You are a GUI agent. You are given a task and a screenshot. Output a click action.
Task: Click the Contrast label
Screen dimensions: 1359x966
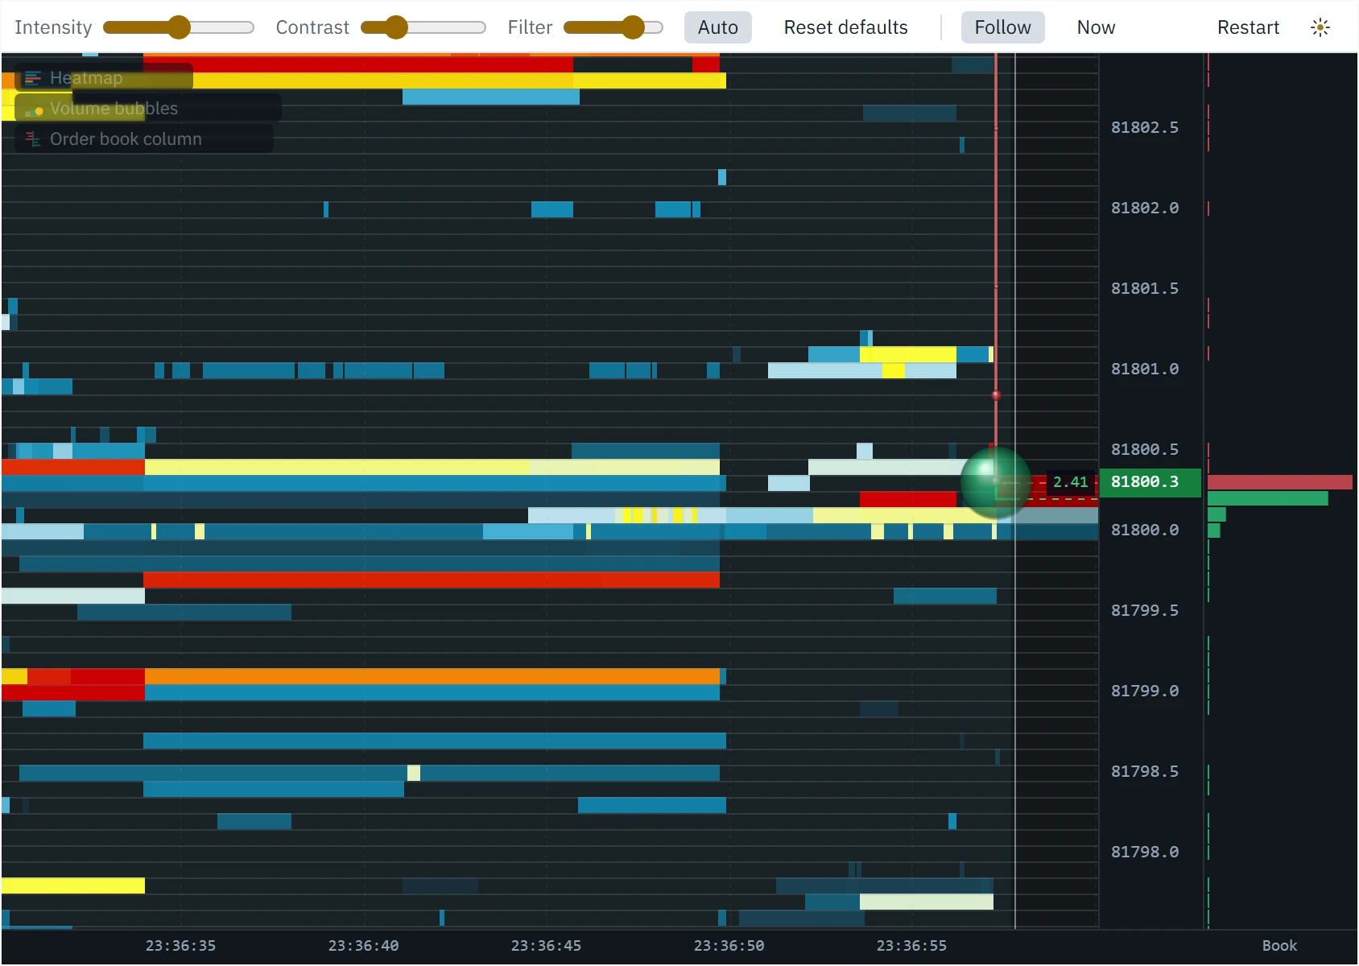312,27
